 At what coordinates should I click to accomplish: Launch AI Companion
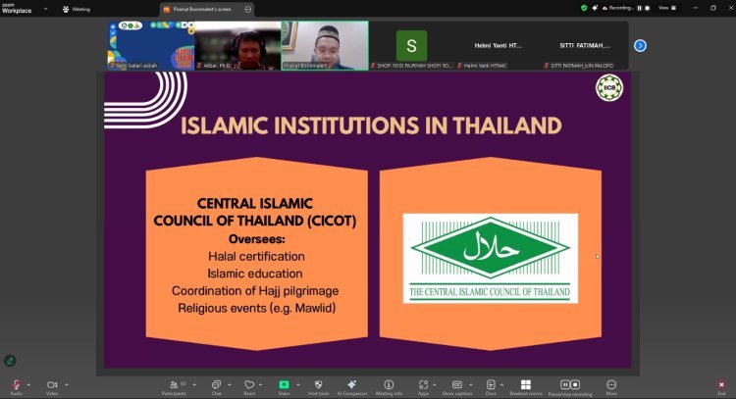[352, 387]
